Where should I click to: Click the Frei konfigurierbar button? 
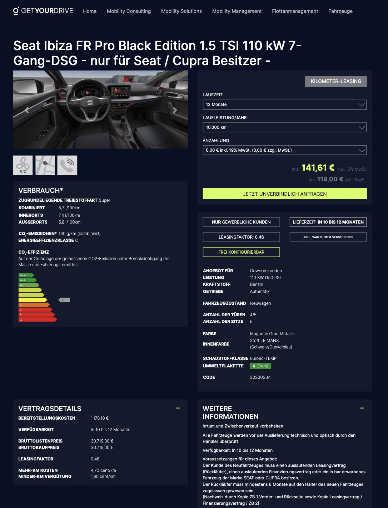pyautogui.click(x=241, y=252)
